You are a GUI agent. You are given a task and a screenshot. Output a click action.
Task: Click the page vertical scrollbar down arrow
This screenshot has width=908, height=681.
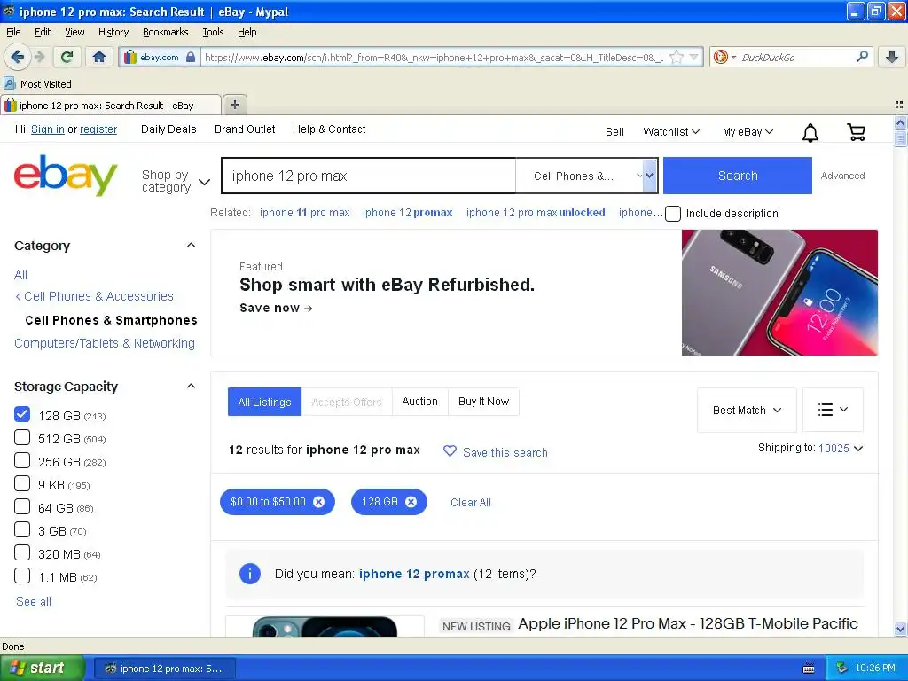[900, 629]
